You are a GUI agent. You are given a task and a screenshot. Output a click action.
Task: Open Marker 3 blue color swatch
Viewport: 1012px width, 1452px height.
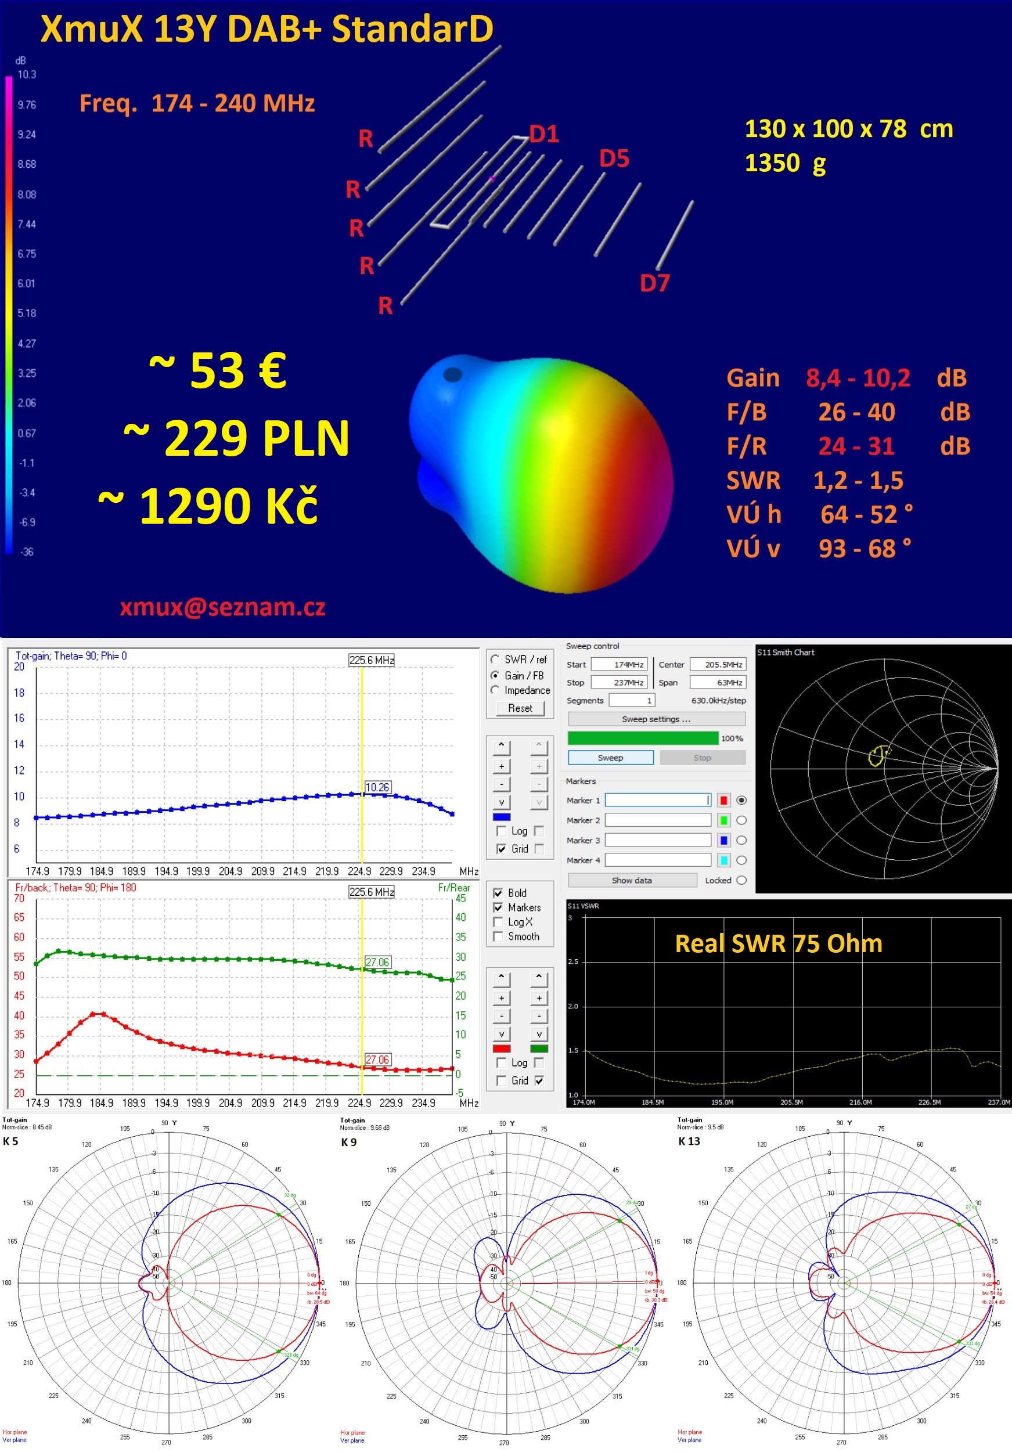pos(723,840)
